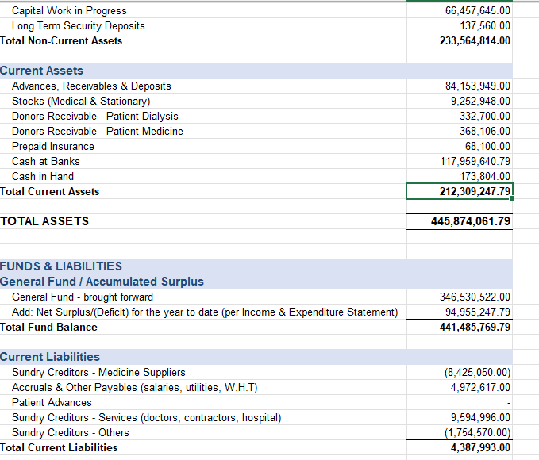539x460 pixels.
Task: Grab the fill handle on selected cell
Action: point(512,198)
